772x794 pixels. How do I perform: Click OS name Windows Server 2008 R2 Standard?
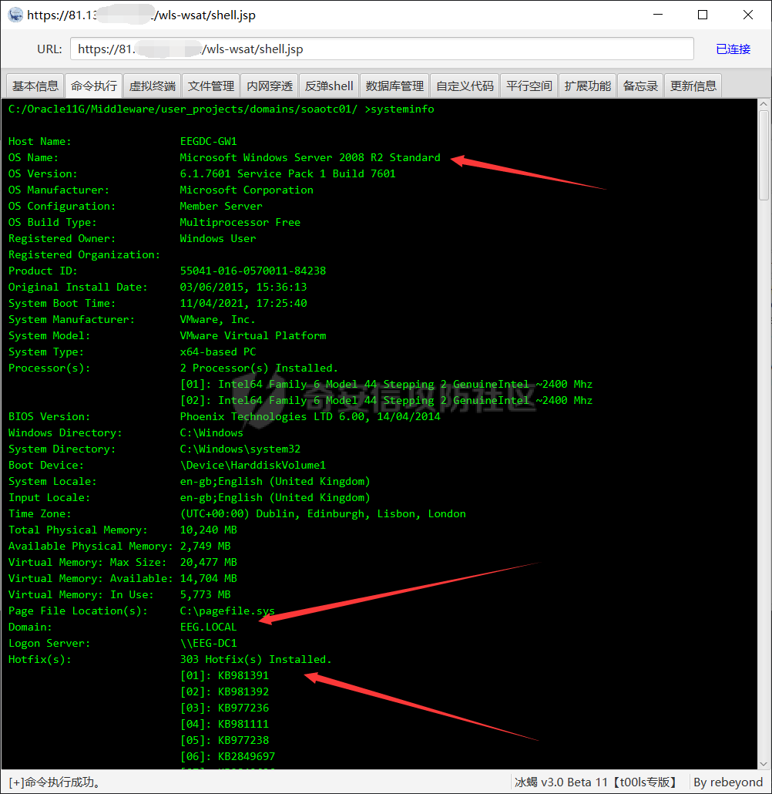click(310, 157)
